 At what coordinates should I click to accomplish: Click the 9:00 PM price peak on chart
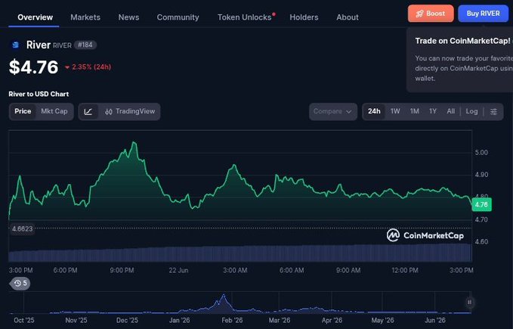[134, 143]
